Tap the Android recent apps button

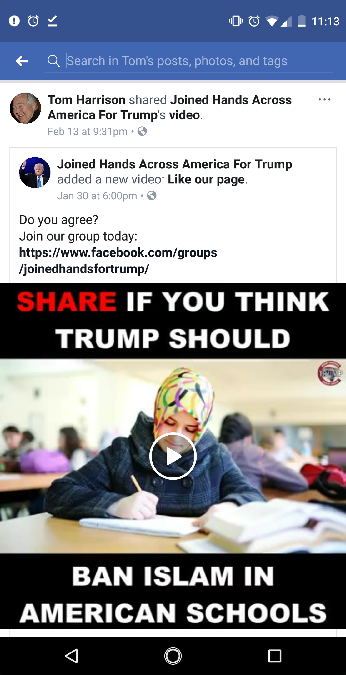tap(275, 656)
